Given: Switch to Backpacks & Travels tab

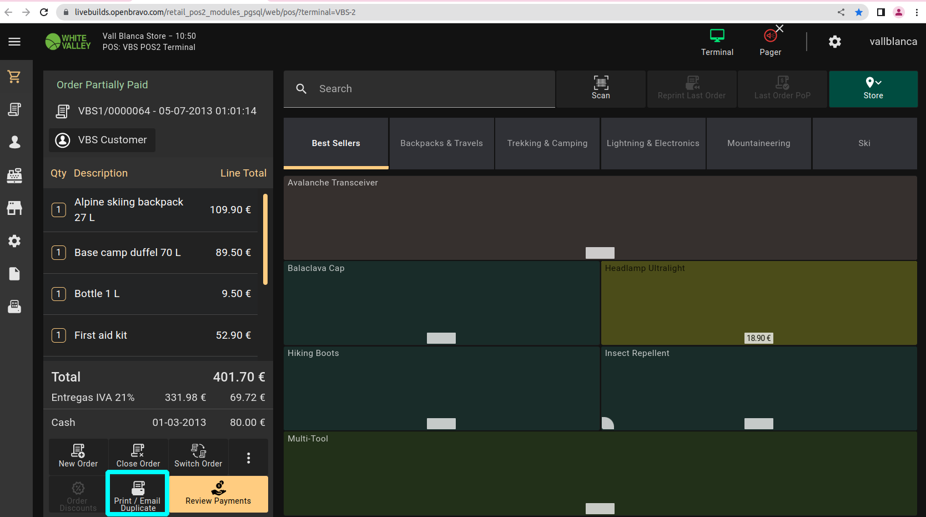Looking at the screenshot, I should point(441,143).
